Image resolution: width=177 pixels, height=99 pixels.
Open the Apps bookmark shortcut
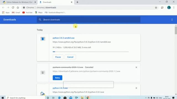pos(6,12)
